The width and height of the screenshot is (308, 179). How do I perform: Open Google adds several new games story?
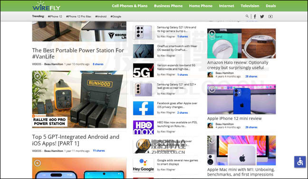177,162
